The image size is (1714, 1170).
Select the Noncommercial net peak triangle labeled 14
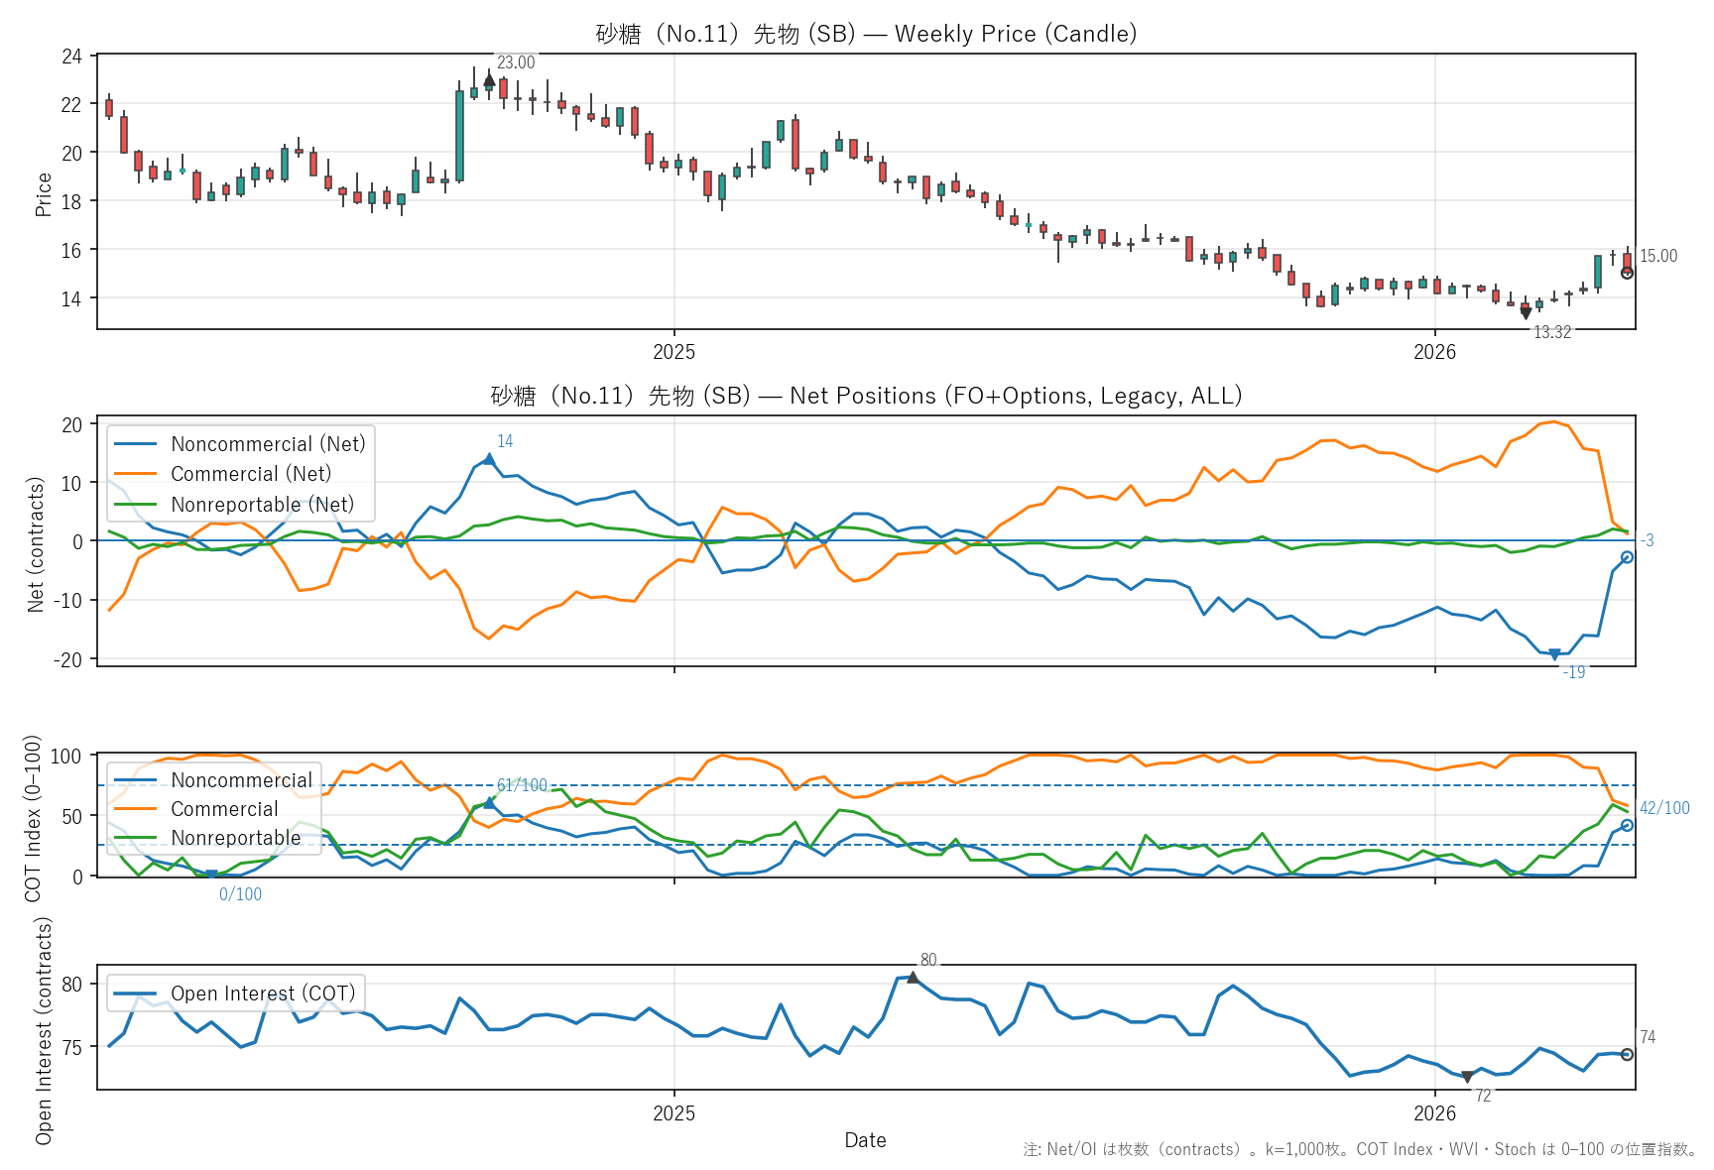[489, 459]
